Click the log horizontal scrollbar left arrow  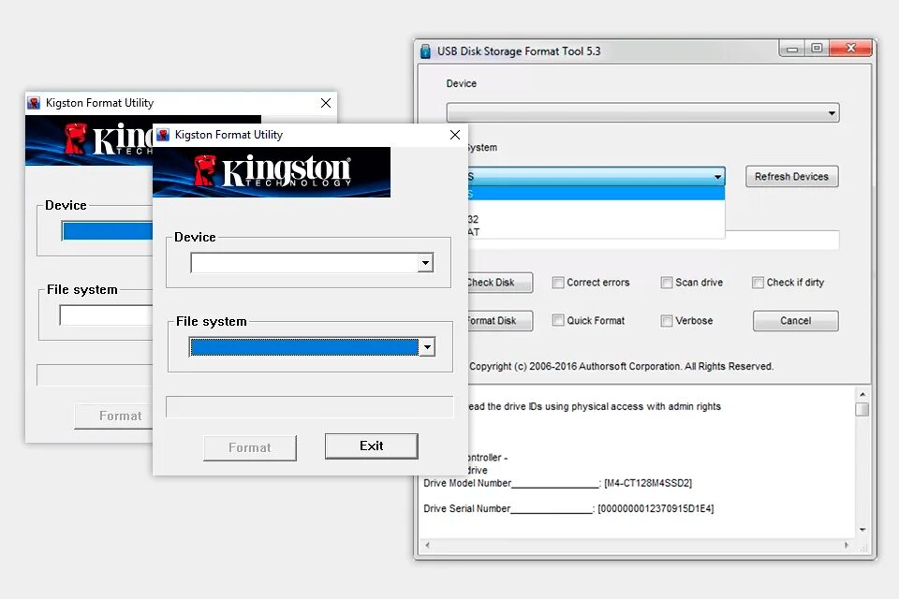pyautogui.click(x=427, y=545)
